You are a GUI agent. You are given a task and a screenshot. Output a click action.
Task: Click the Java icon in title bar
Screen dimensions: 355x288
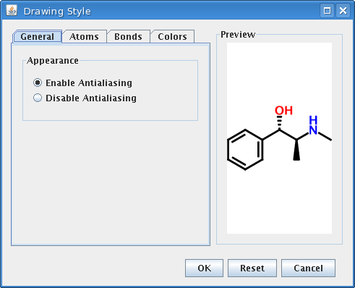pos(12,11)
